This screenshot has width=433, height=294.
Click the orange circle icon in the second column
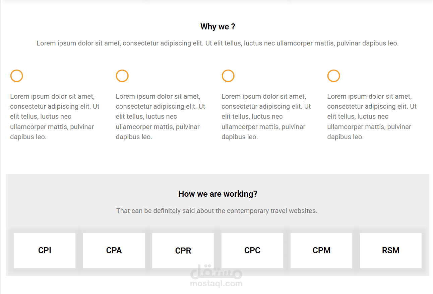122,76
